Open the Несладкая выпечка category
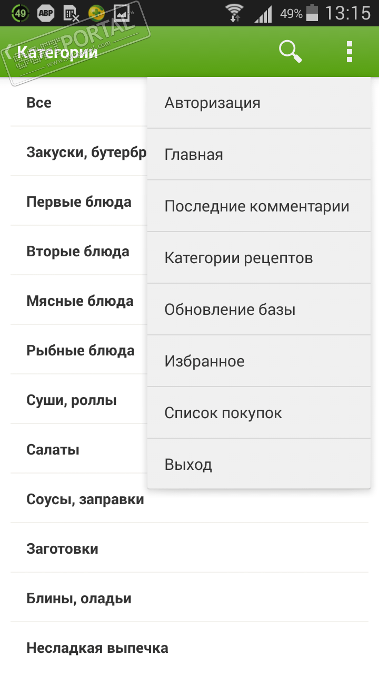The image size is (379, 675). point(97,648)
